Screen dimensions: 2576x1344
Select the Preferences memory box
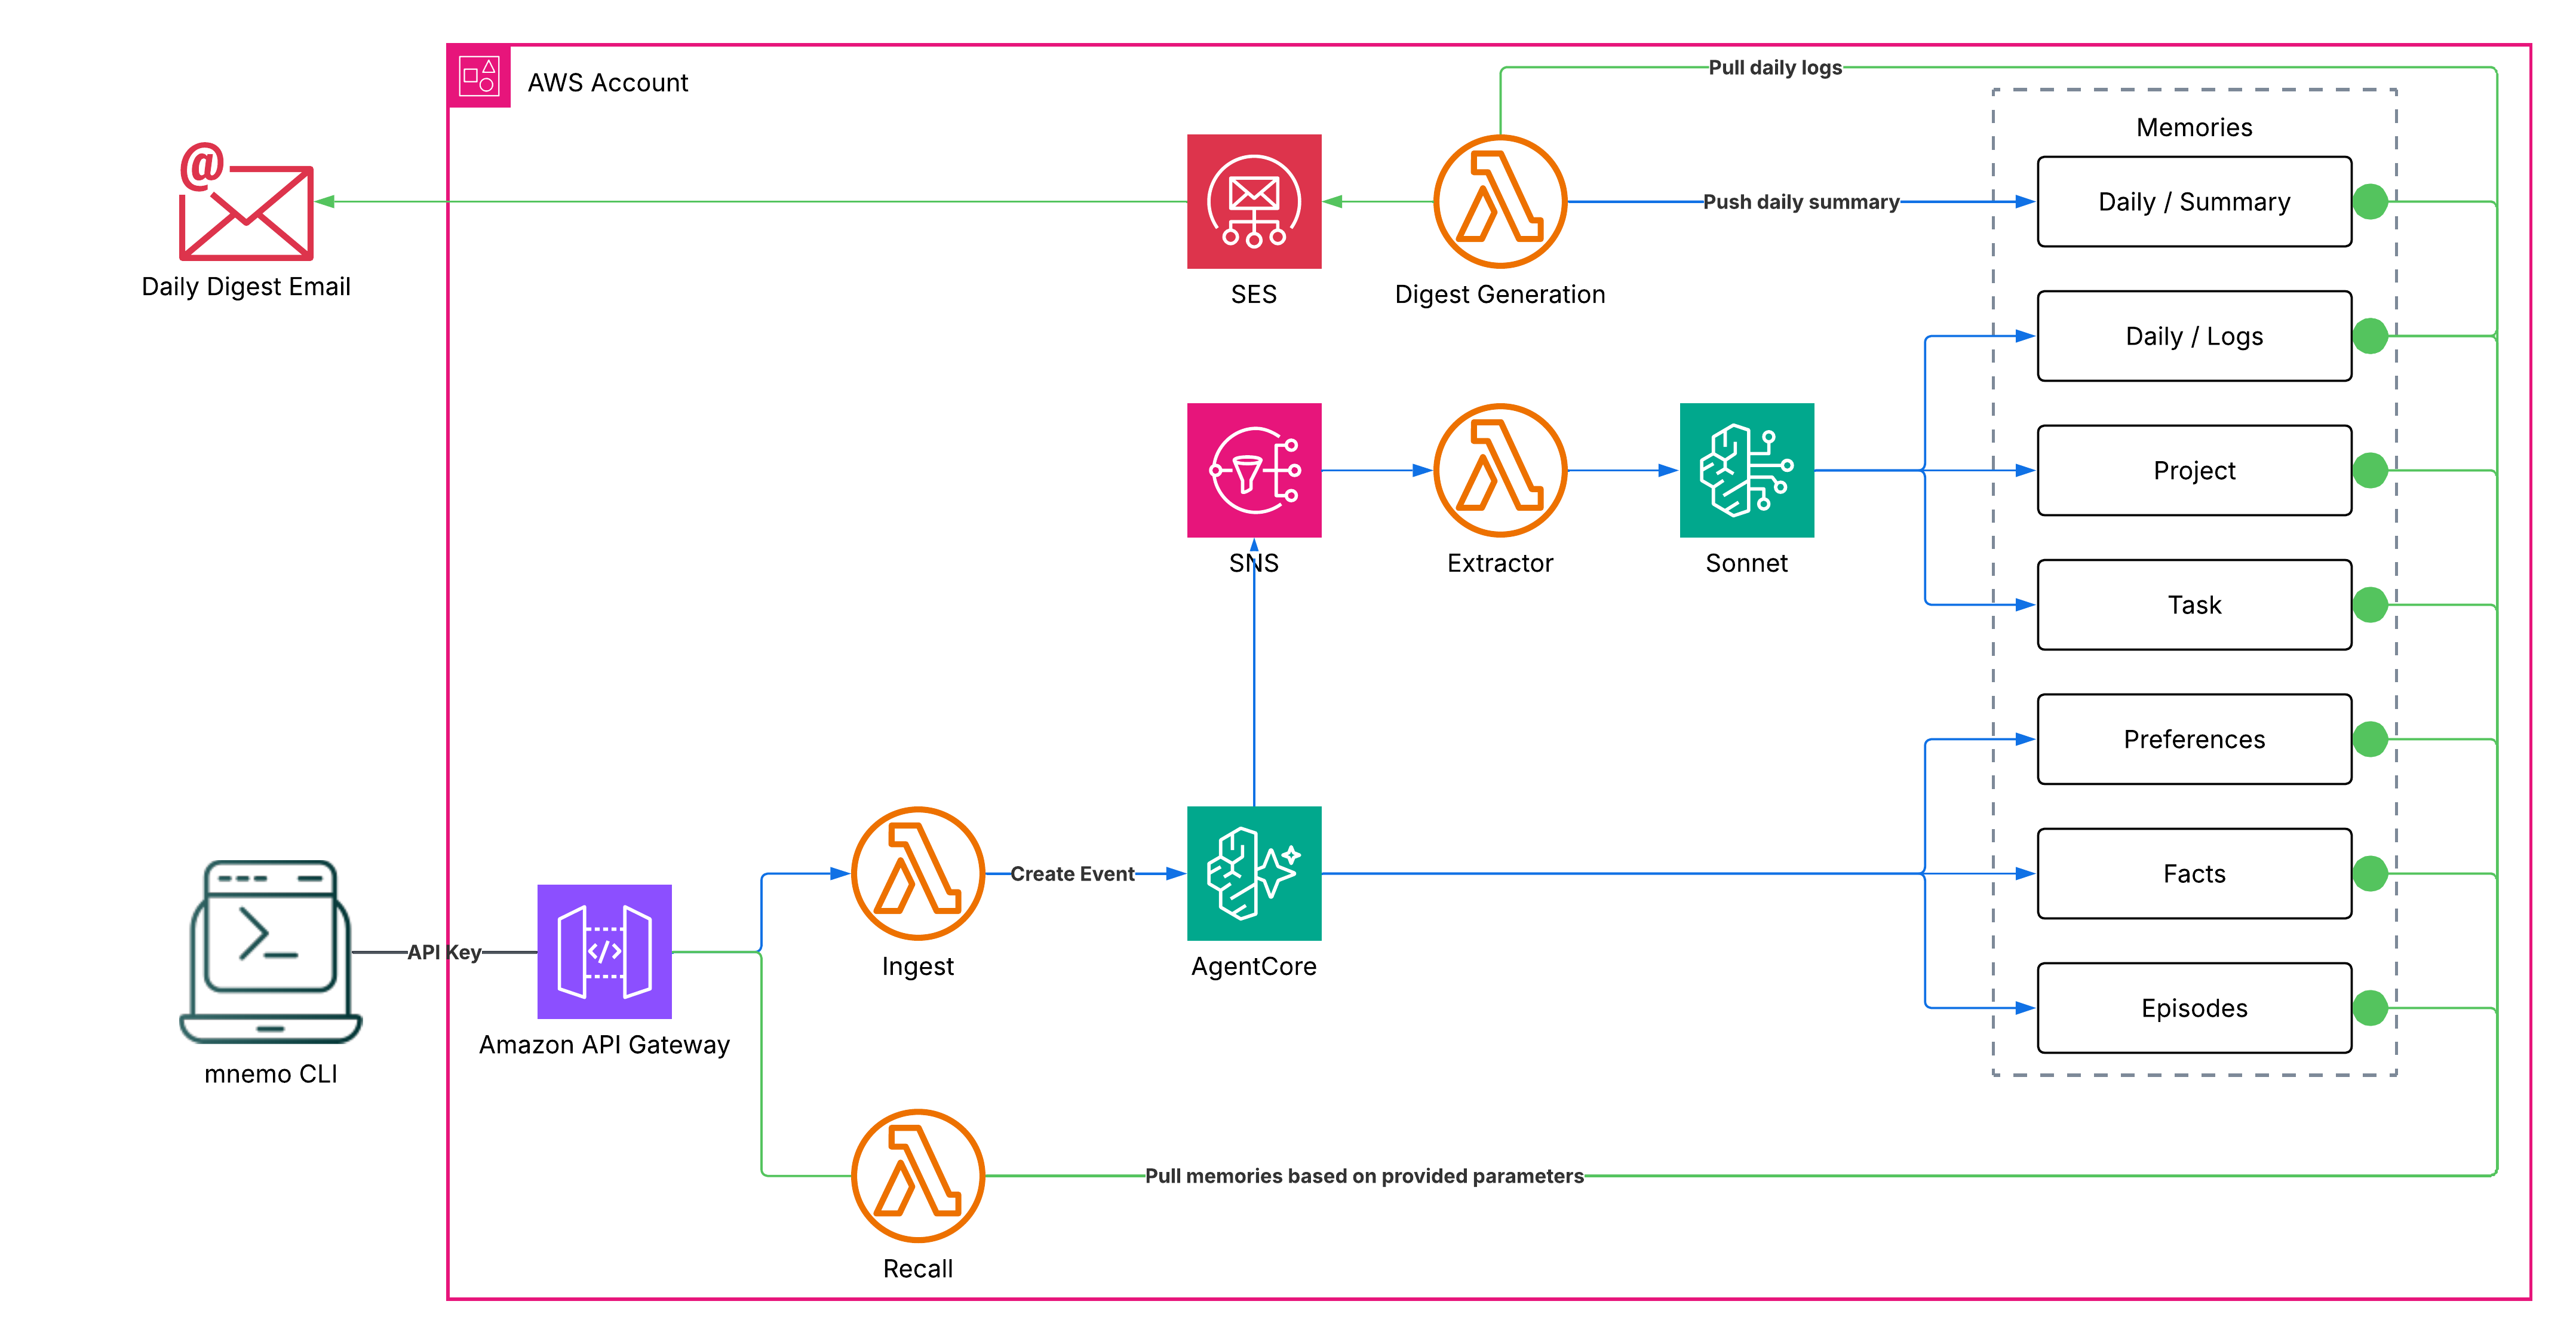pyautogui.click(x=2193, y=739)
